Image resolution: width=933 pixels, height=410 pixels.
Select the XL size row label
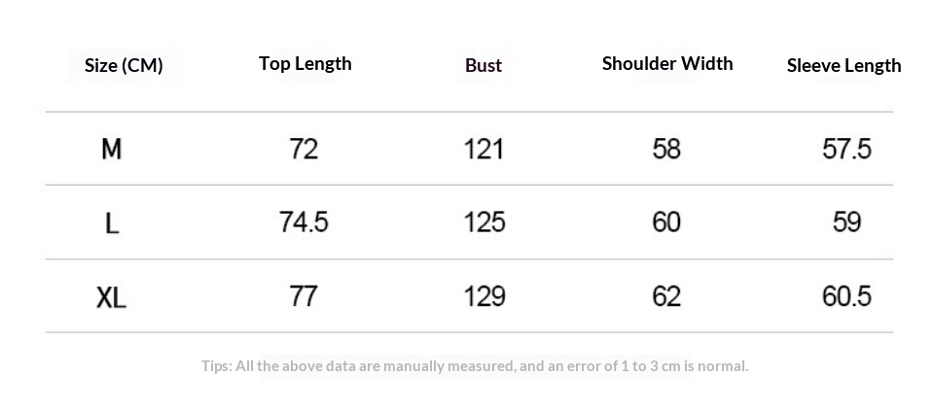[x=112, y=296]
